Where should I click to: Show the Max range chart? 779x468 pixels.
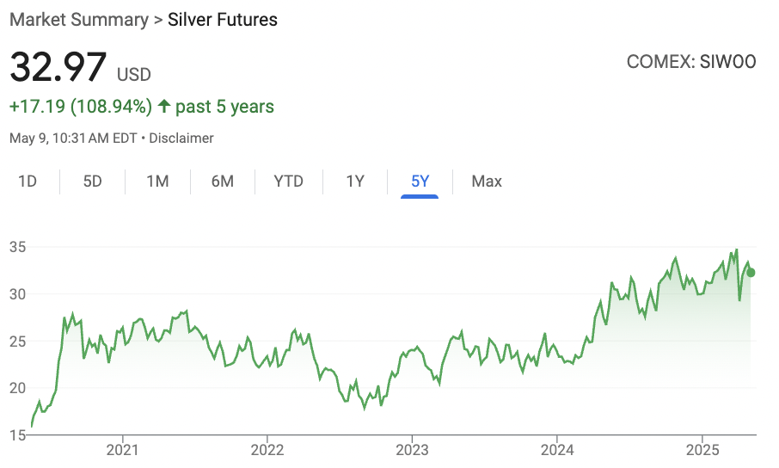487,182
